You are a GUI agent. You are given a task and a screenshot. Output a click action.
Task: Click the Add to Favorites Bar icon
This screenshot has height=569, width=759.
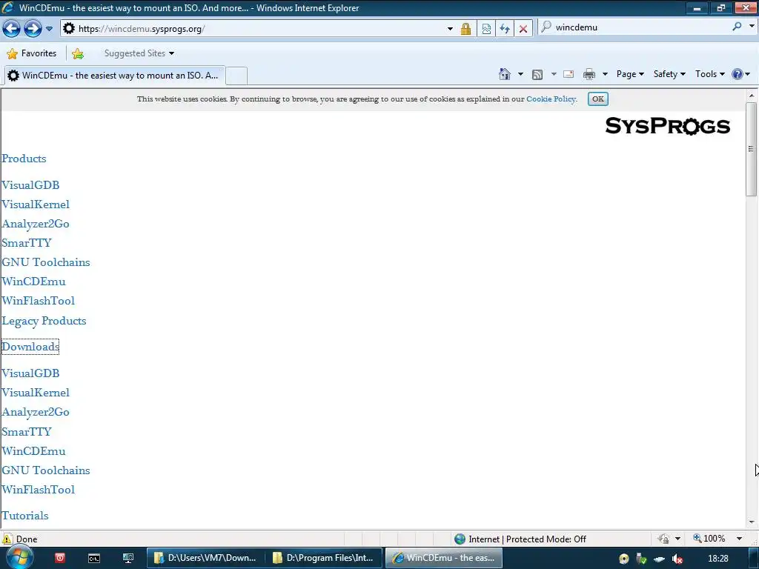[77, 53]
